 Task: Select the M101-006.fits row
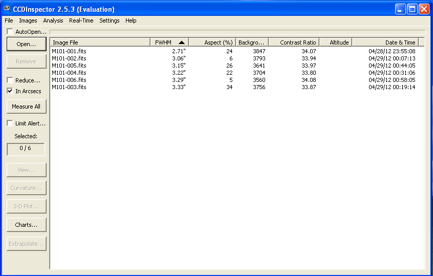(237, 80)
